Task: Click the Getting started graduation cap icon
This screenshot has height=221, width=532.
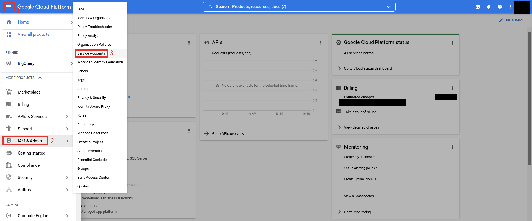Action: click(x=9, y=153)
